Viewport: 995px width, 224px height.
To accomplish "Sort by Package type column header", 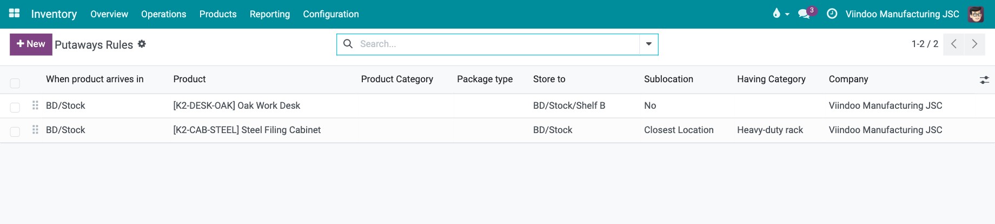I will coord(485,79).
